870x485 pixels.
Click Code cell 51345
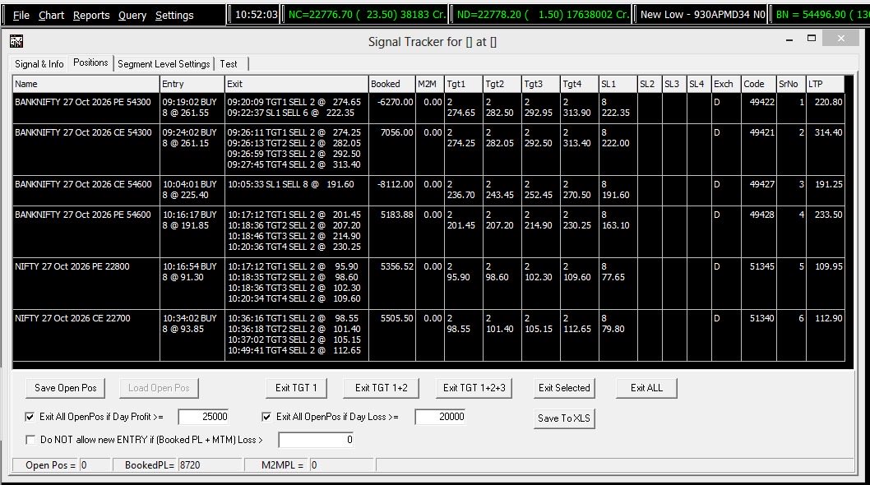761,266
